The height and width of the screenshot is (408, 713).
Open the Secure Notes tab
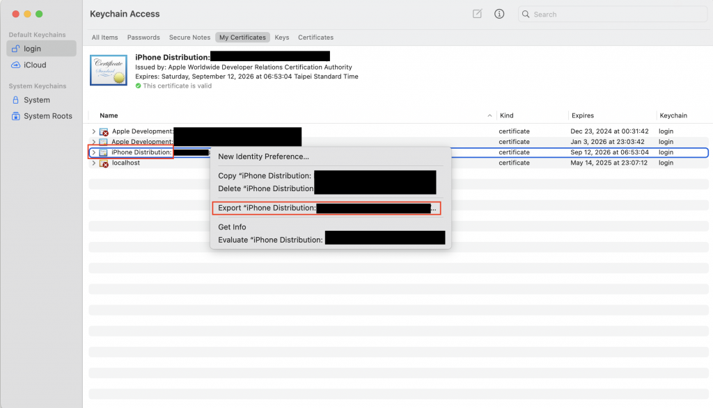[x=189, y=38]
